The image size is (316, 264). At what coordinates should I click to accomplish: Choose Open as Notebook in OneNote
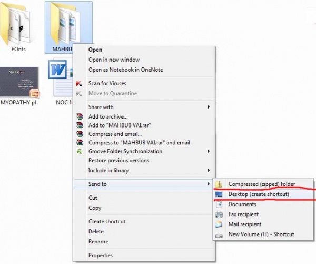pos(144,70)
